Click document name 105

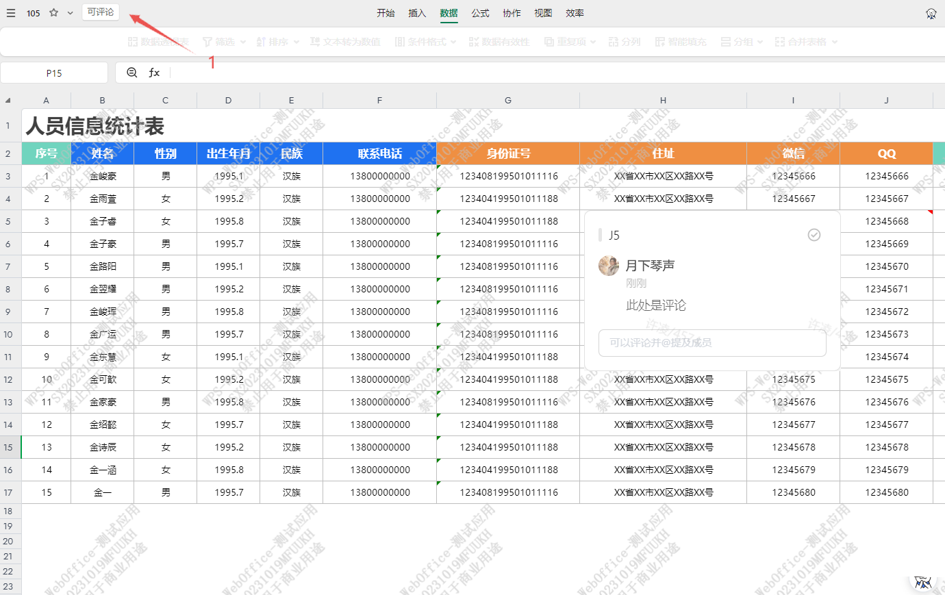click(x=34, y=13)
